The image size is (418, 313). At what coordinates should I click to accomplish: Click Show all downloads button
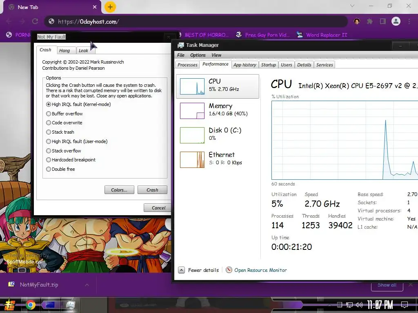pyautogui.click(x=387, y=285)
